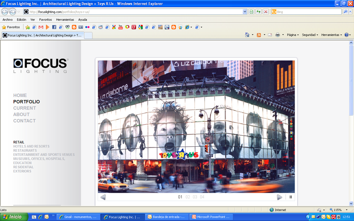Open the Ayuda menu
Screen dimensions: 354x221
coord(83,20)
